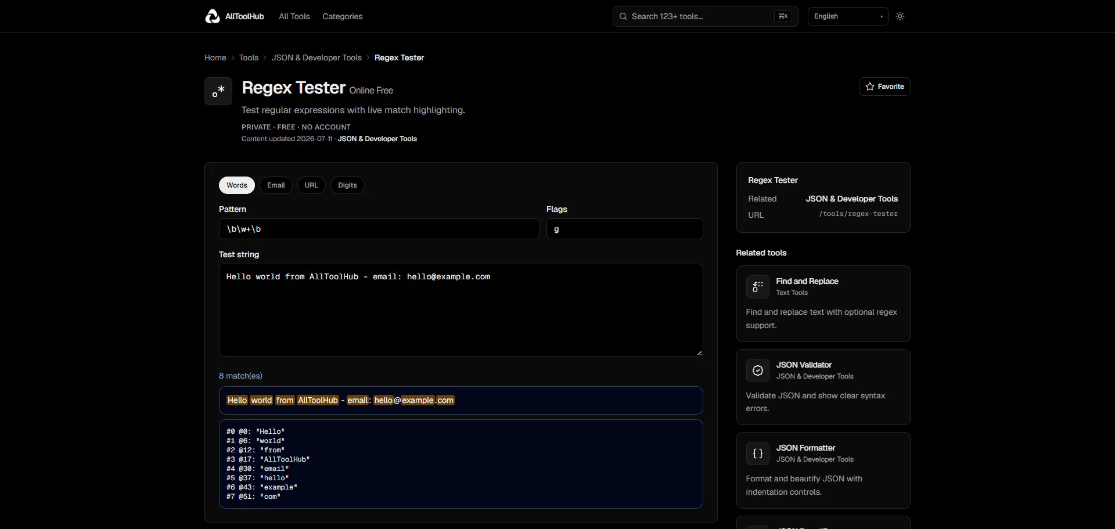Click the JSON Validator checkmark icon

click(758, 370)
